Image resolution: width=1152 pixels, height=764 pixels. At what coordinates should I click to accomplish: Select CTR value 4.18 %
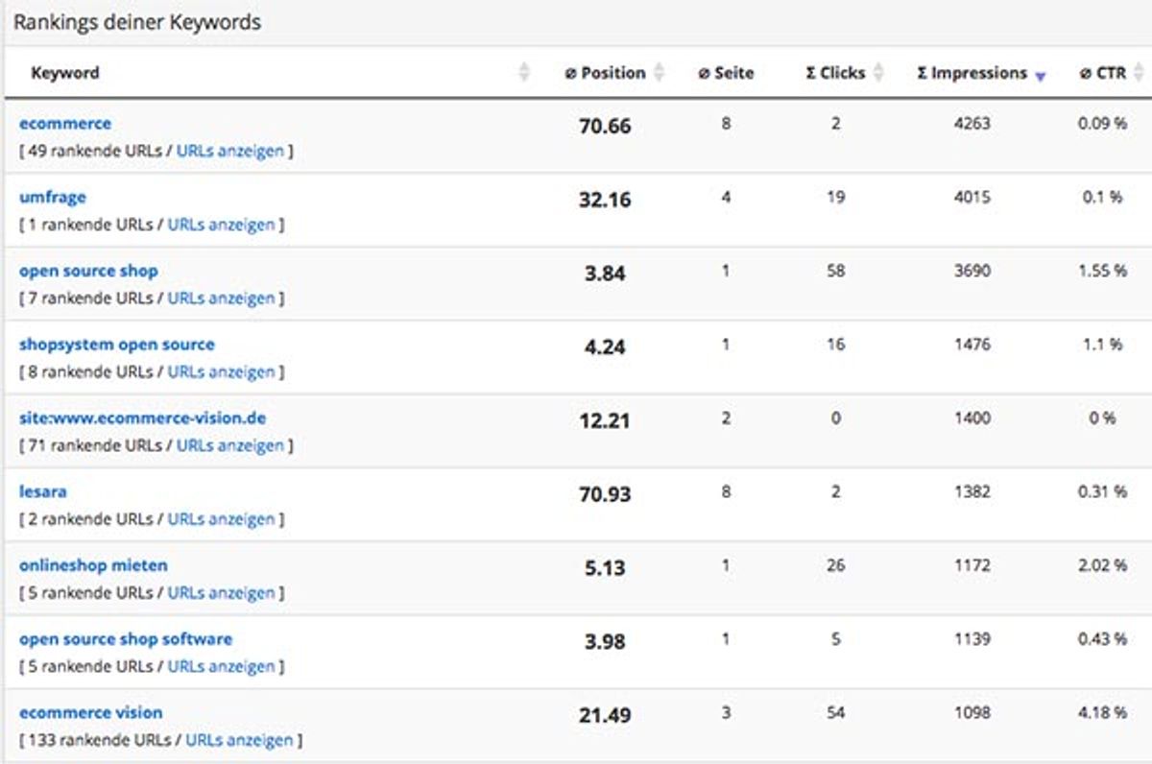tap(1102, 712)
